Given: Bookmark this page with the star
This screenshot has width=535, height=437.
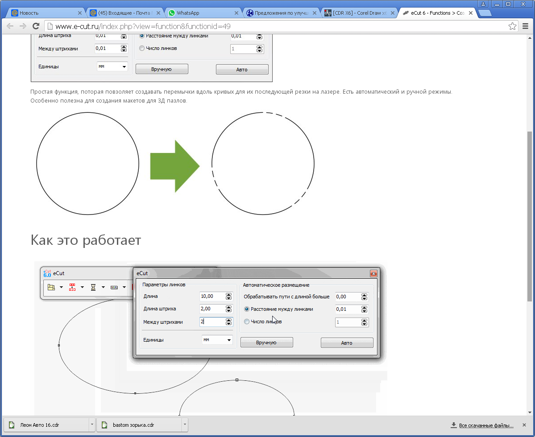Looking at the screenshot, I should point(512,26).
